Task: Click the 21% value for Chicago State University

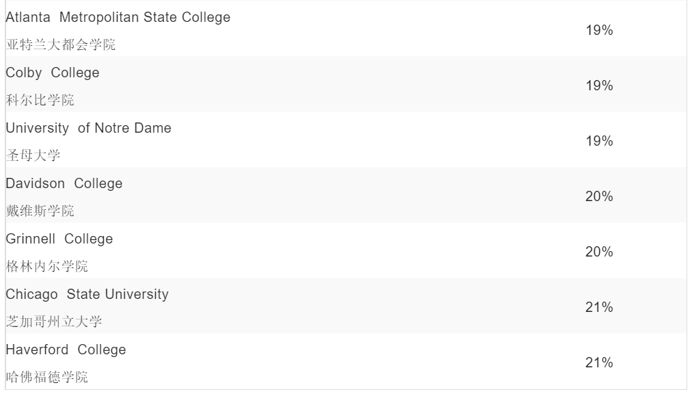Action: [x=599, y=307]
